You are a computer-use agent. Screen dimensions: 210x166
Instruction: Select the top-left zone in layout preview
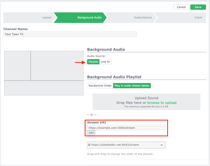[x=17, y=66]
